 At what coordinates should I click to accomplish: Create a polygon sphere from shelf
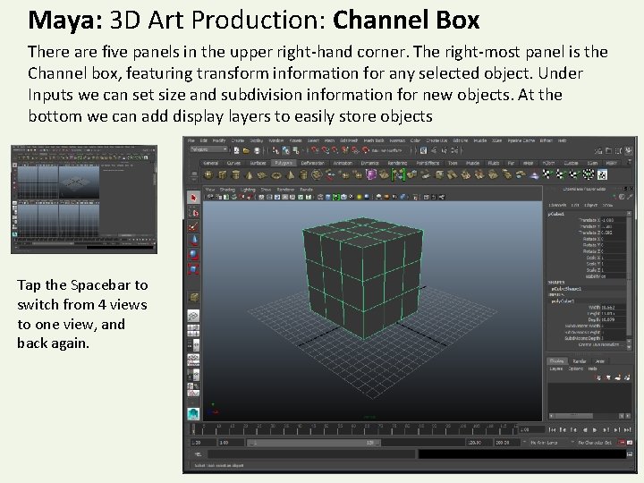click(208, 175)
